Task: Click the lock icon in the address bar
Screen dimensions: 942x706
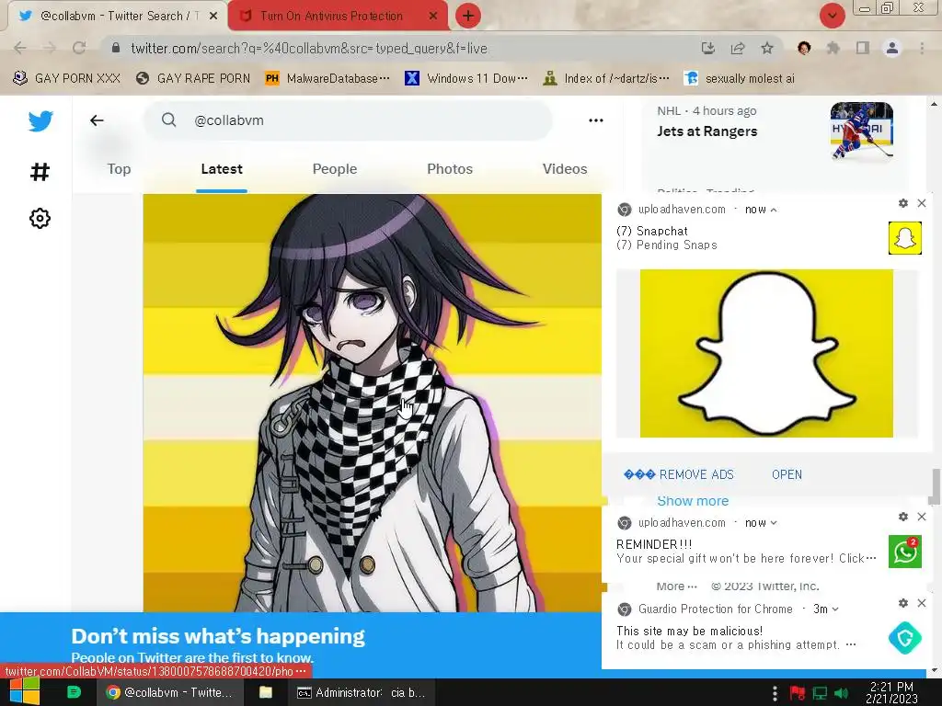Action: click(116, 48)
